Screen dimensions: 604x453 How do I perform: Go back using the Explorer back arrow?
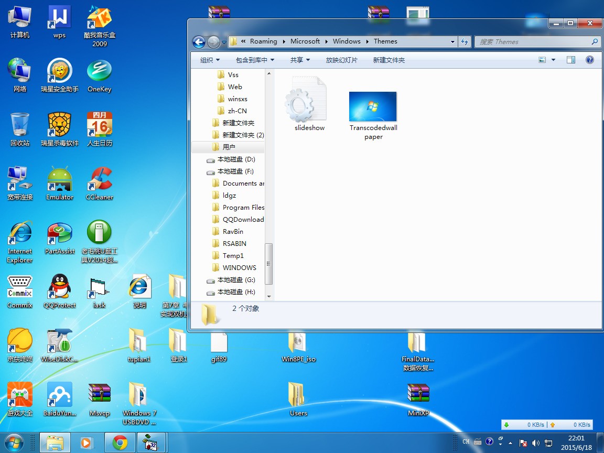coord(199,41)
